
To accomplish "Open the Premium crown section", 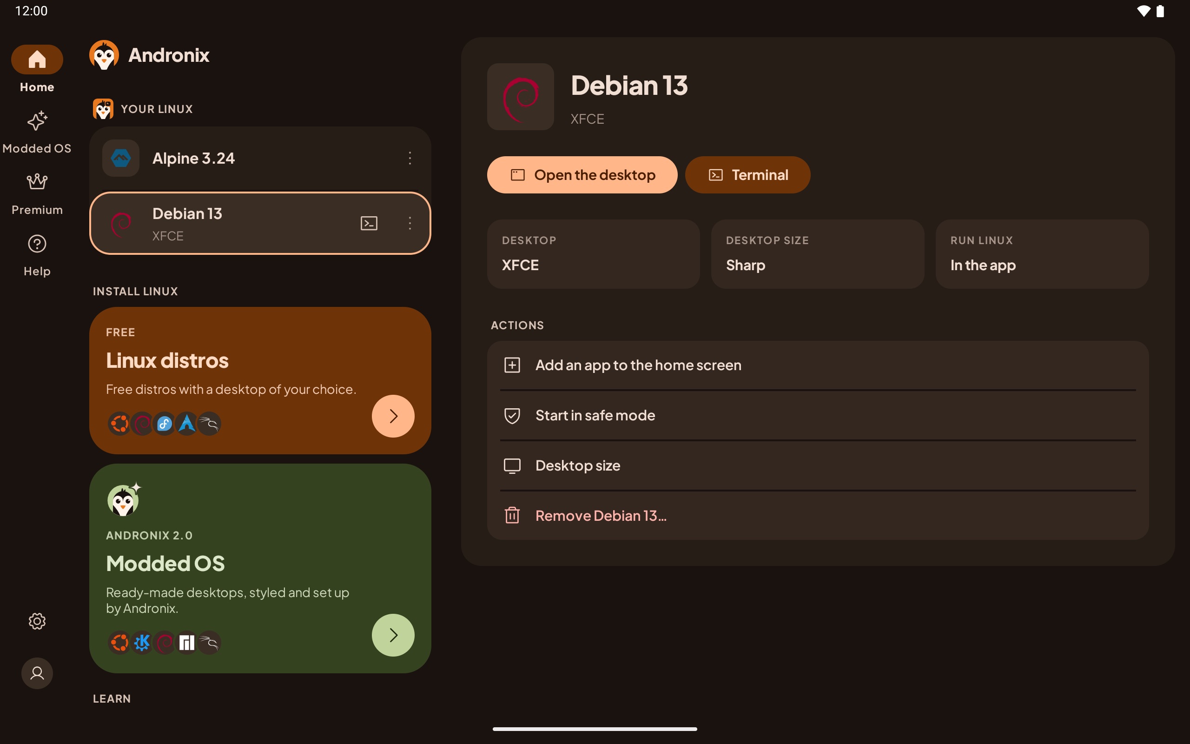I will (37, 194).
